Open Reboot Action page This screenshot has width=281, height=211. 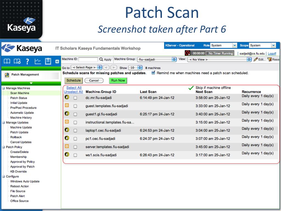tap(19, 186)
